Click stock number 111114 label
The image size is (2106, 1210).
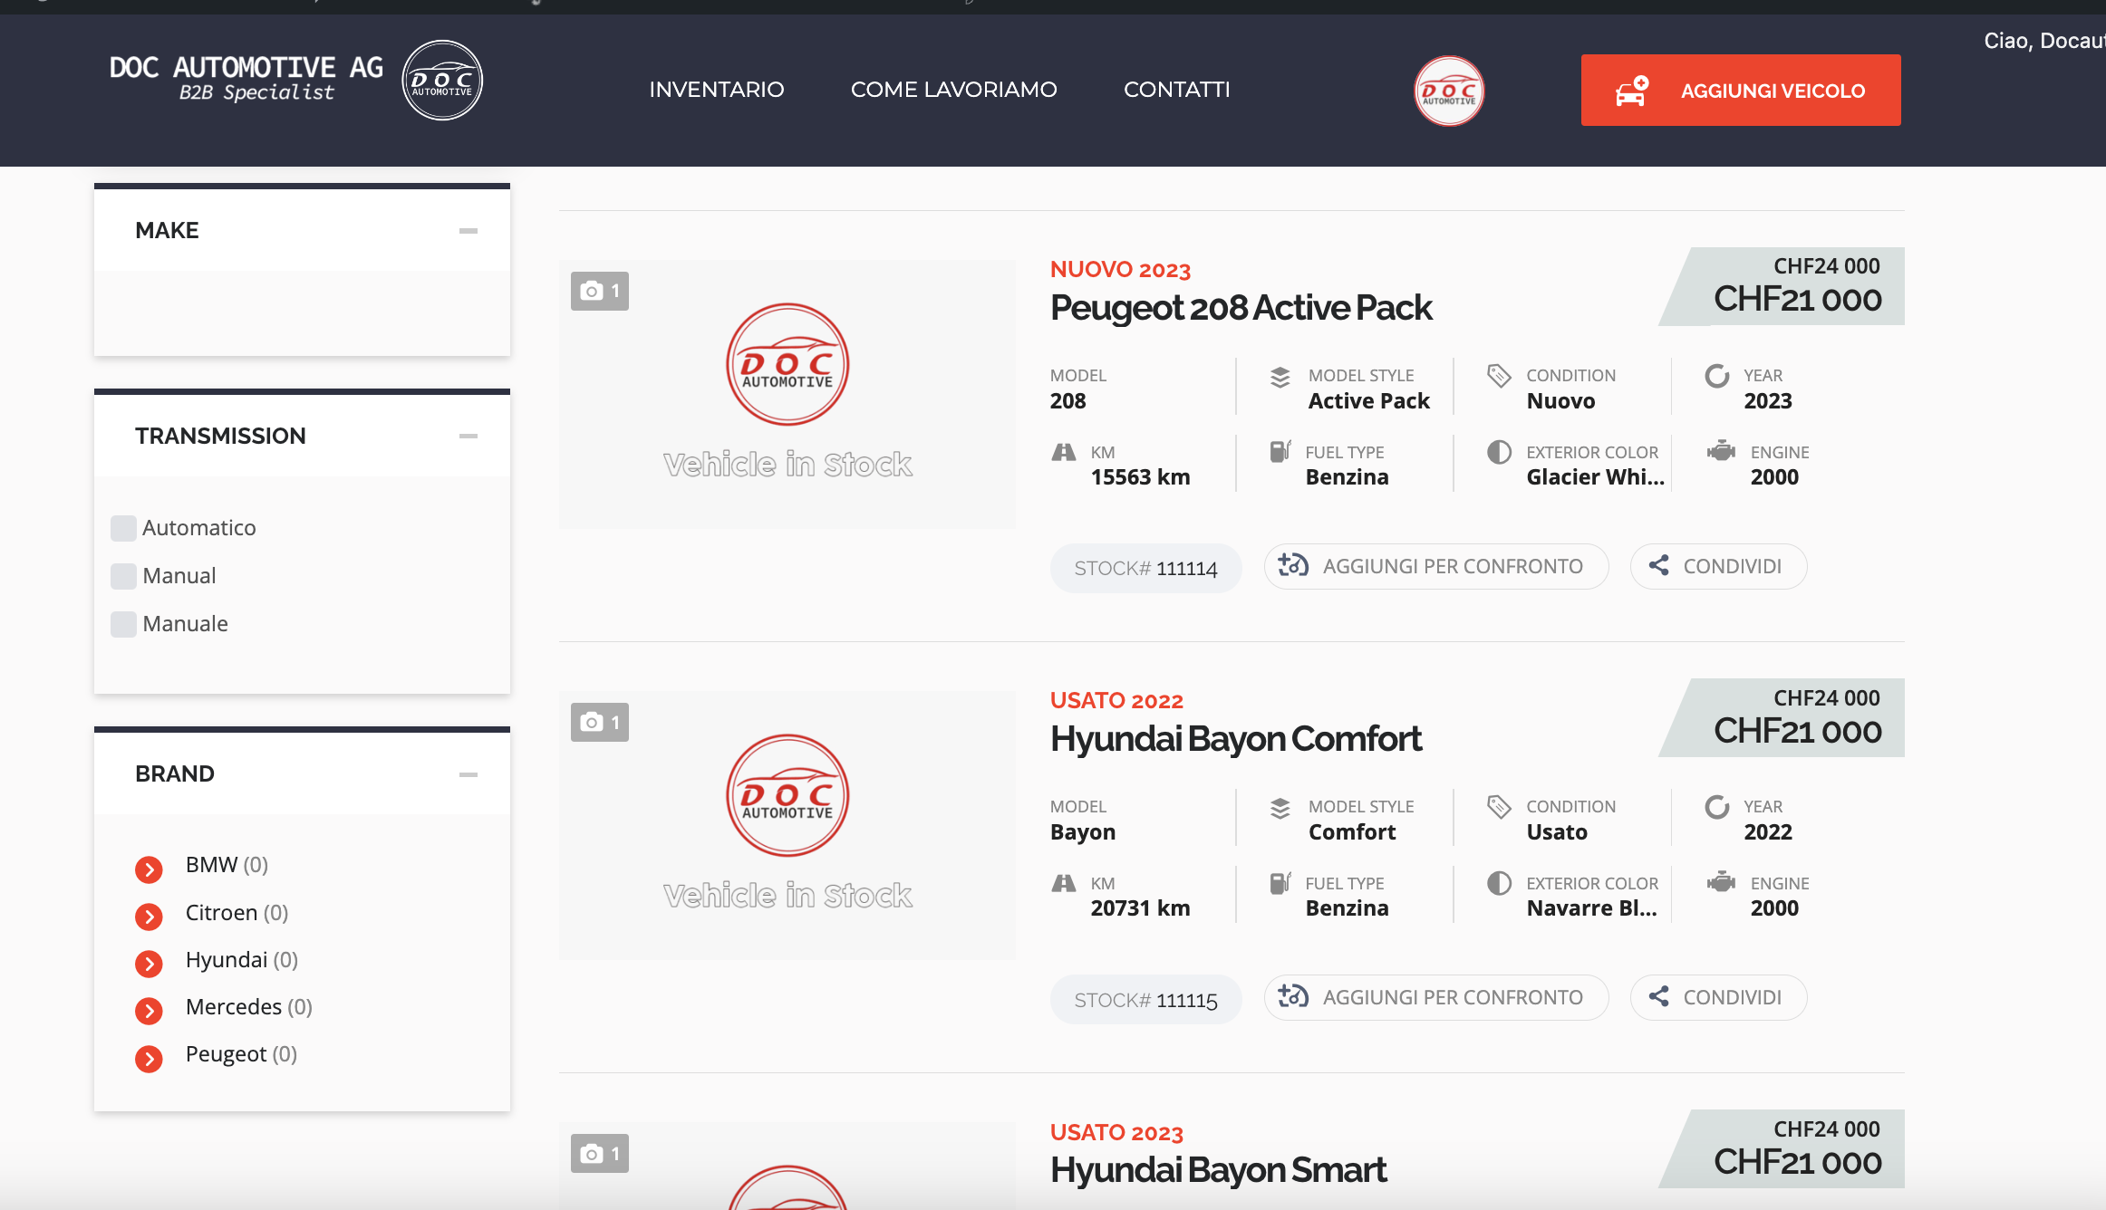tap(1145, 569)
